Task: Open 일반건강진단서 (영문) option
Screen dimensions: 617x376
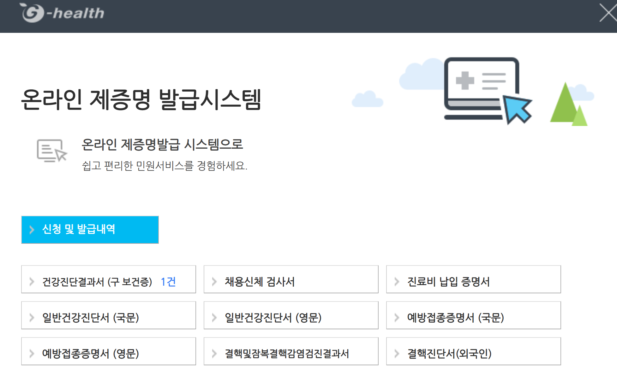Action: pyautogui.click(x=273, y=317)
